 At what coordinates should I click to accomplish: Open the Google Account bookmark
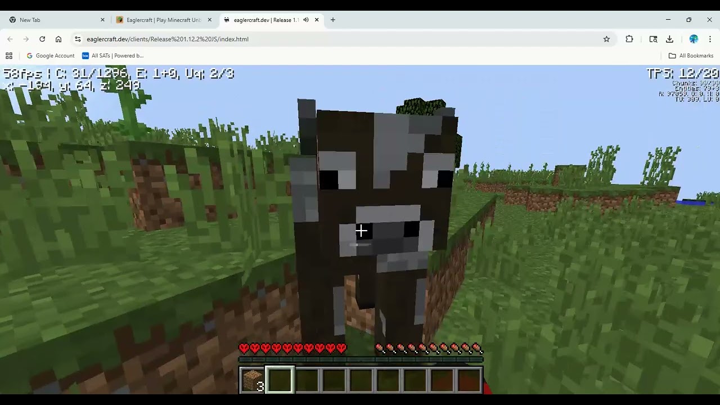[x=51, y=56]
